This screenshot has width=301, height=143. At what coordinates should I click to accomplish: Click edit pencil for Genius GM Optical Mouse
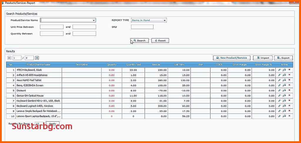point(279,95)
